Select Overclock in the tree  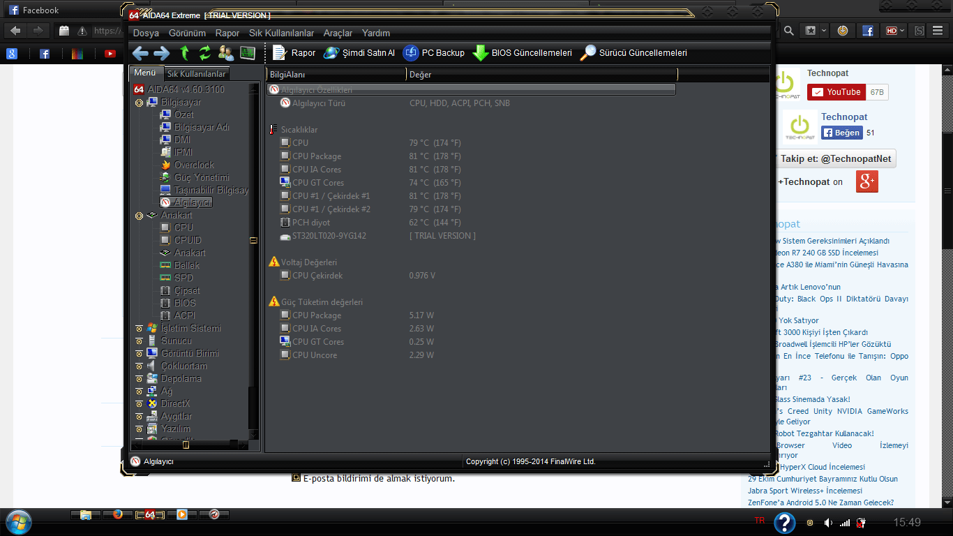pyautogui.click(x=195, y=165)
